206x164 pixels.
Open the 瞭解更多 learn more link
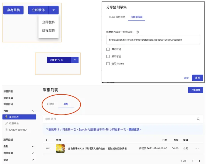[134, 130]
